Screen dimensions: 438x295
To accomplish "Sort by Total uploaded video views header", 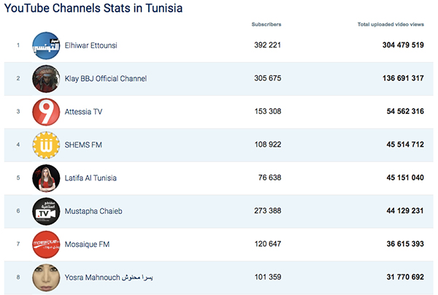I will 391,24.
